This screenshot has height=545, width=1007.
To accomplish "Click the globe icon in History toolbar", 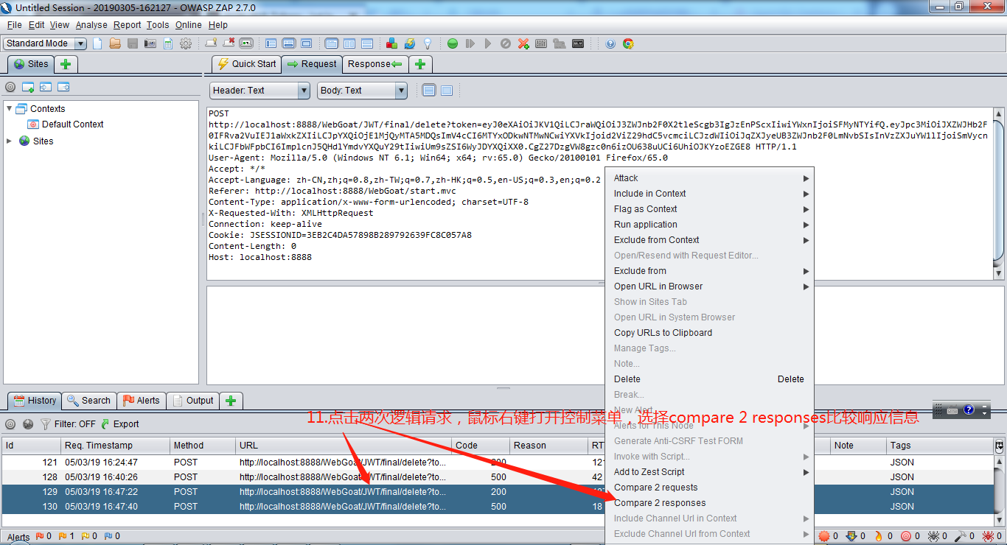I will 28,424.
